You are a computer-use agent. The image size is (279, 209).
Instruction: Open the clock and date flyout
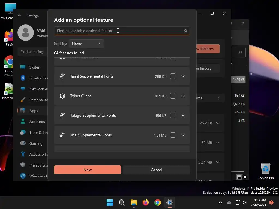click(x=259, y=202)
